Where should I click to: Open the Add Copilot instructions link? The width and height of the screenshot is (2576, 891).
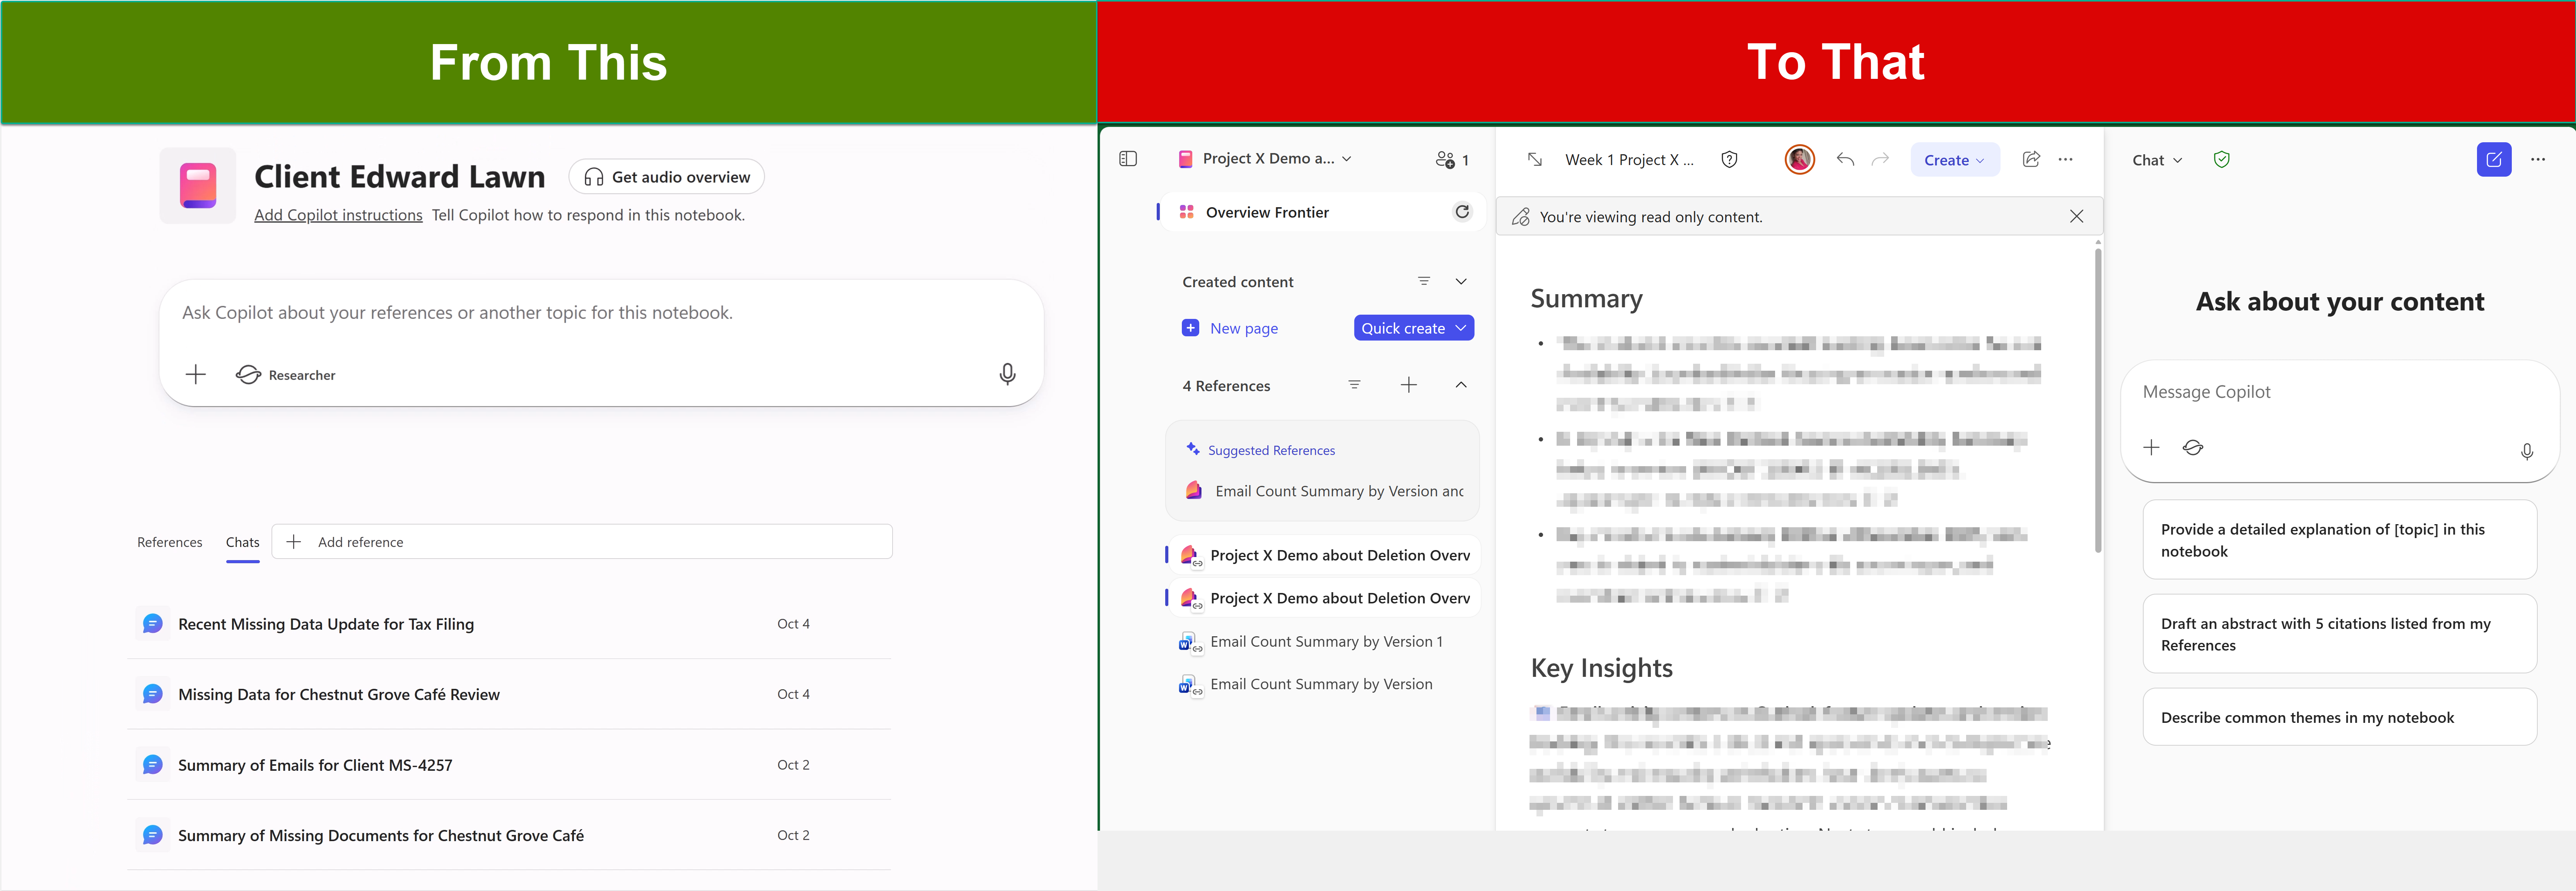pos(338,215)
